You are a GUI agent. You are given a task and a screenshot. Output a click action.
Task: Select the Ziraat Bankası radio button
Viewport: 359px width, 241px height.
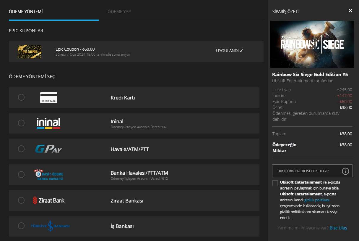pyautogui.click(x=21, y=200)
